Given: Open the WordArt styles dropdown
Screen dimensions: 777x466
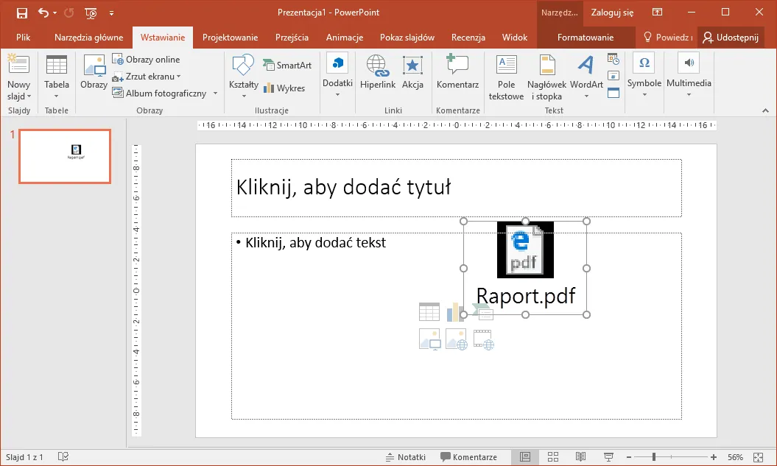Looking at the screenshot, I should [586, 77].
